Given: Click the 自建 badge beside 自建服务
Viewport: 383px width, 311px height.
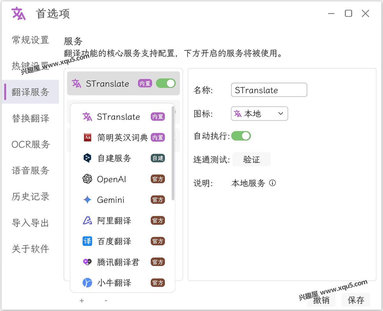Looking at the screenshot, I should pyautogui.click(x=158, y=158).
